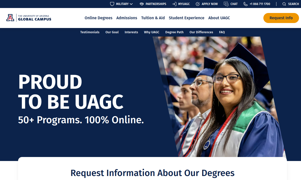Expand the Military dropdown chevron
Image resolution: width=301 pixels, height=180 pixels.
[131, 4]
